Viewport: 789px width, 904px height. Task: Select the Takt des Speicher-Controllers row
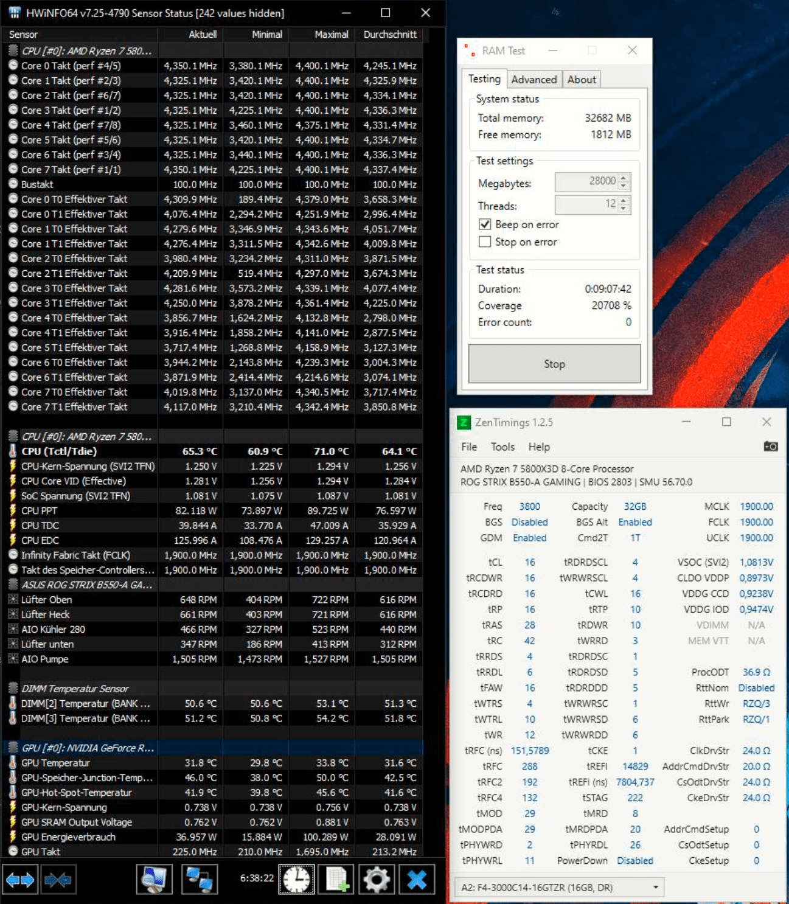213,570
